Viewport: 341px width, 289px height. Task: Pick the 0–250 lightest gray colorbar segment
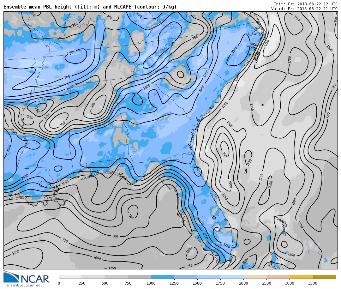click(70, 277)
